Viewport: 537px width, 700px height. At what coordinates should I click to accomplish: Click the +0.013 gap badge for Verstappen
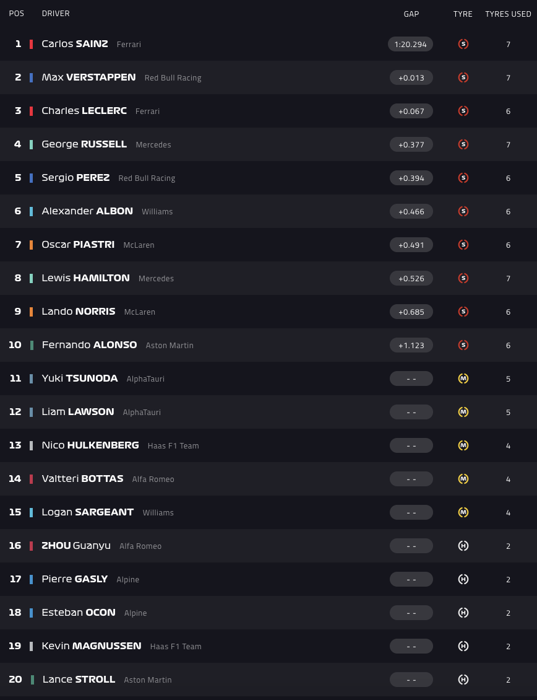click(x=411, y=77)
